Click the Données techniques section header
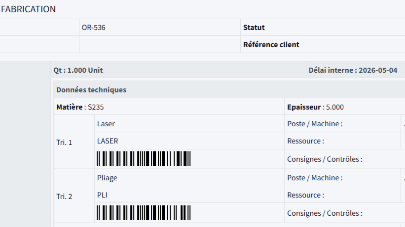The width and height of the screenshot is (405, 227). pos(91,90)
